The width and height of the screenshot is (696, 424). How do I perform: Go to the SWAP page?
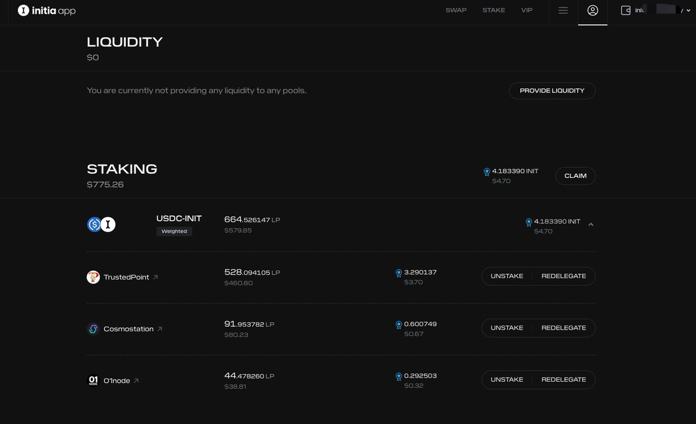[457, 10]
